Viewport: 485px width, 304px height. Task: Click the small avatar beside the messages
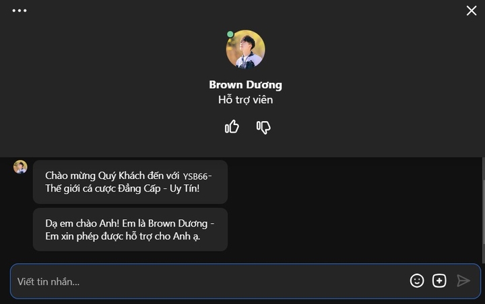20,167
